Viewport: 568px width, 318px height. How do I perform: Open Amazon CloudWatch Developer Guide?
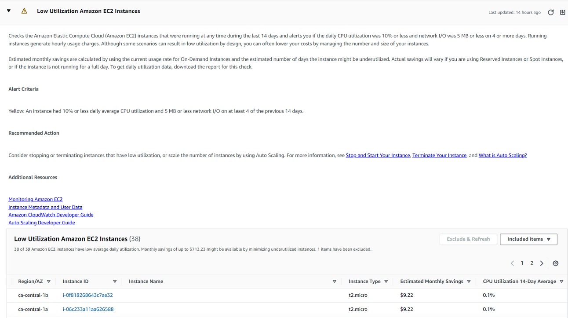click(x=51, y=215)
